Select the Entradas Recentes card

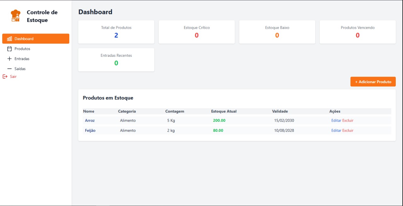116,60
